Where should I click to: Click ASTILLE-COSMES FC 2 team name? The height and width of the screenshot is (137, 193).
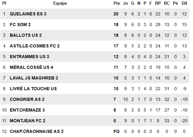pyautogui.click(x=35, y=46)
